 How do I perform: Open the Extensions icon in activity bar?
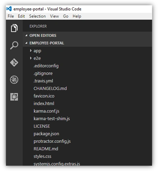click(x=14, y=97)
